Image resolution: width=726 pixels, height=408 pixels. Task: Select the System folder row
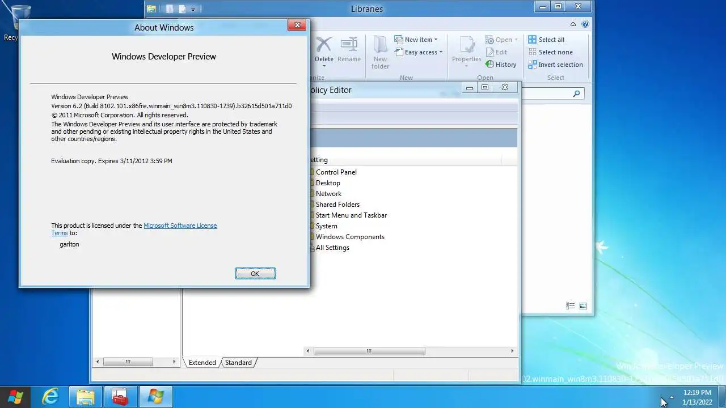326,226
